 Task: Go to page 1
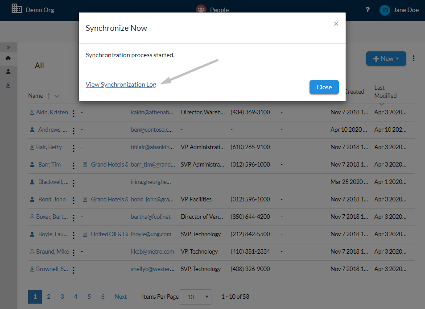pos(35,297)
